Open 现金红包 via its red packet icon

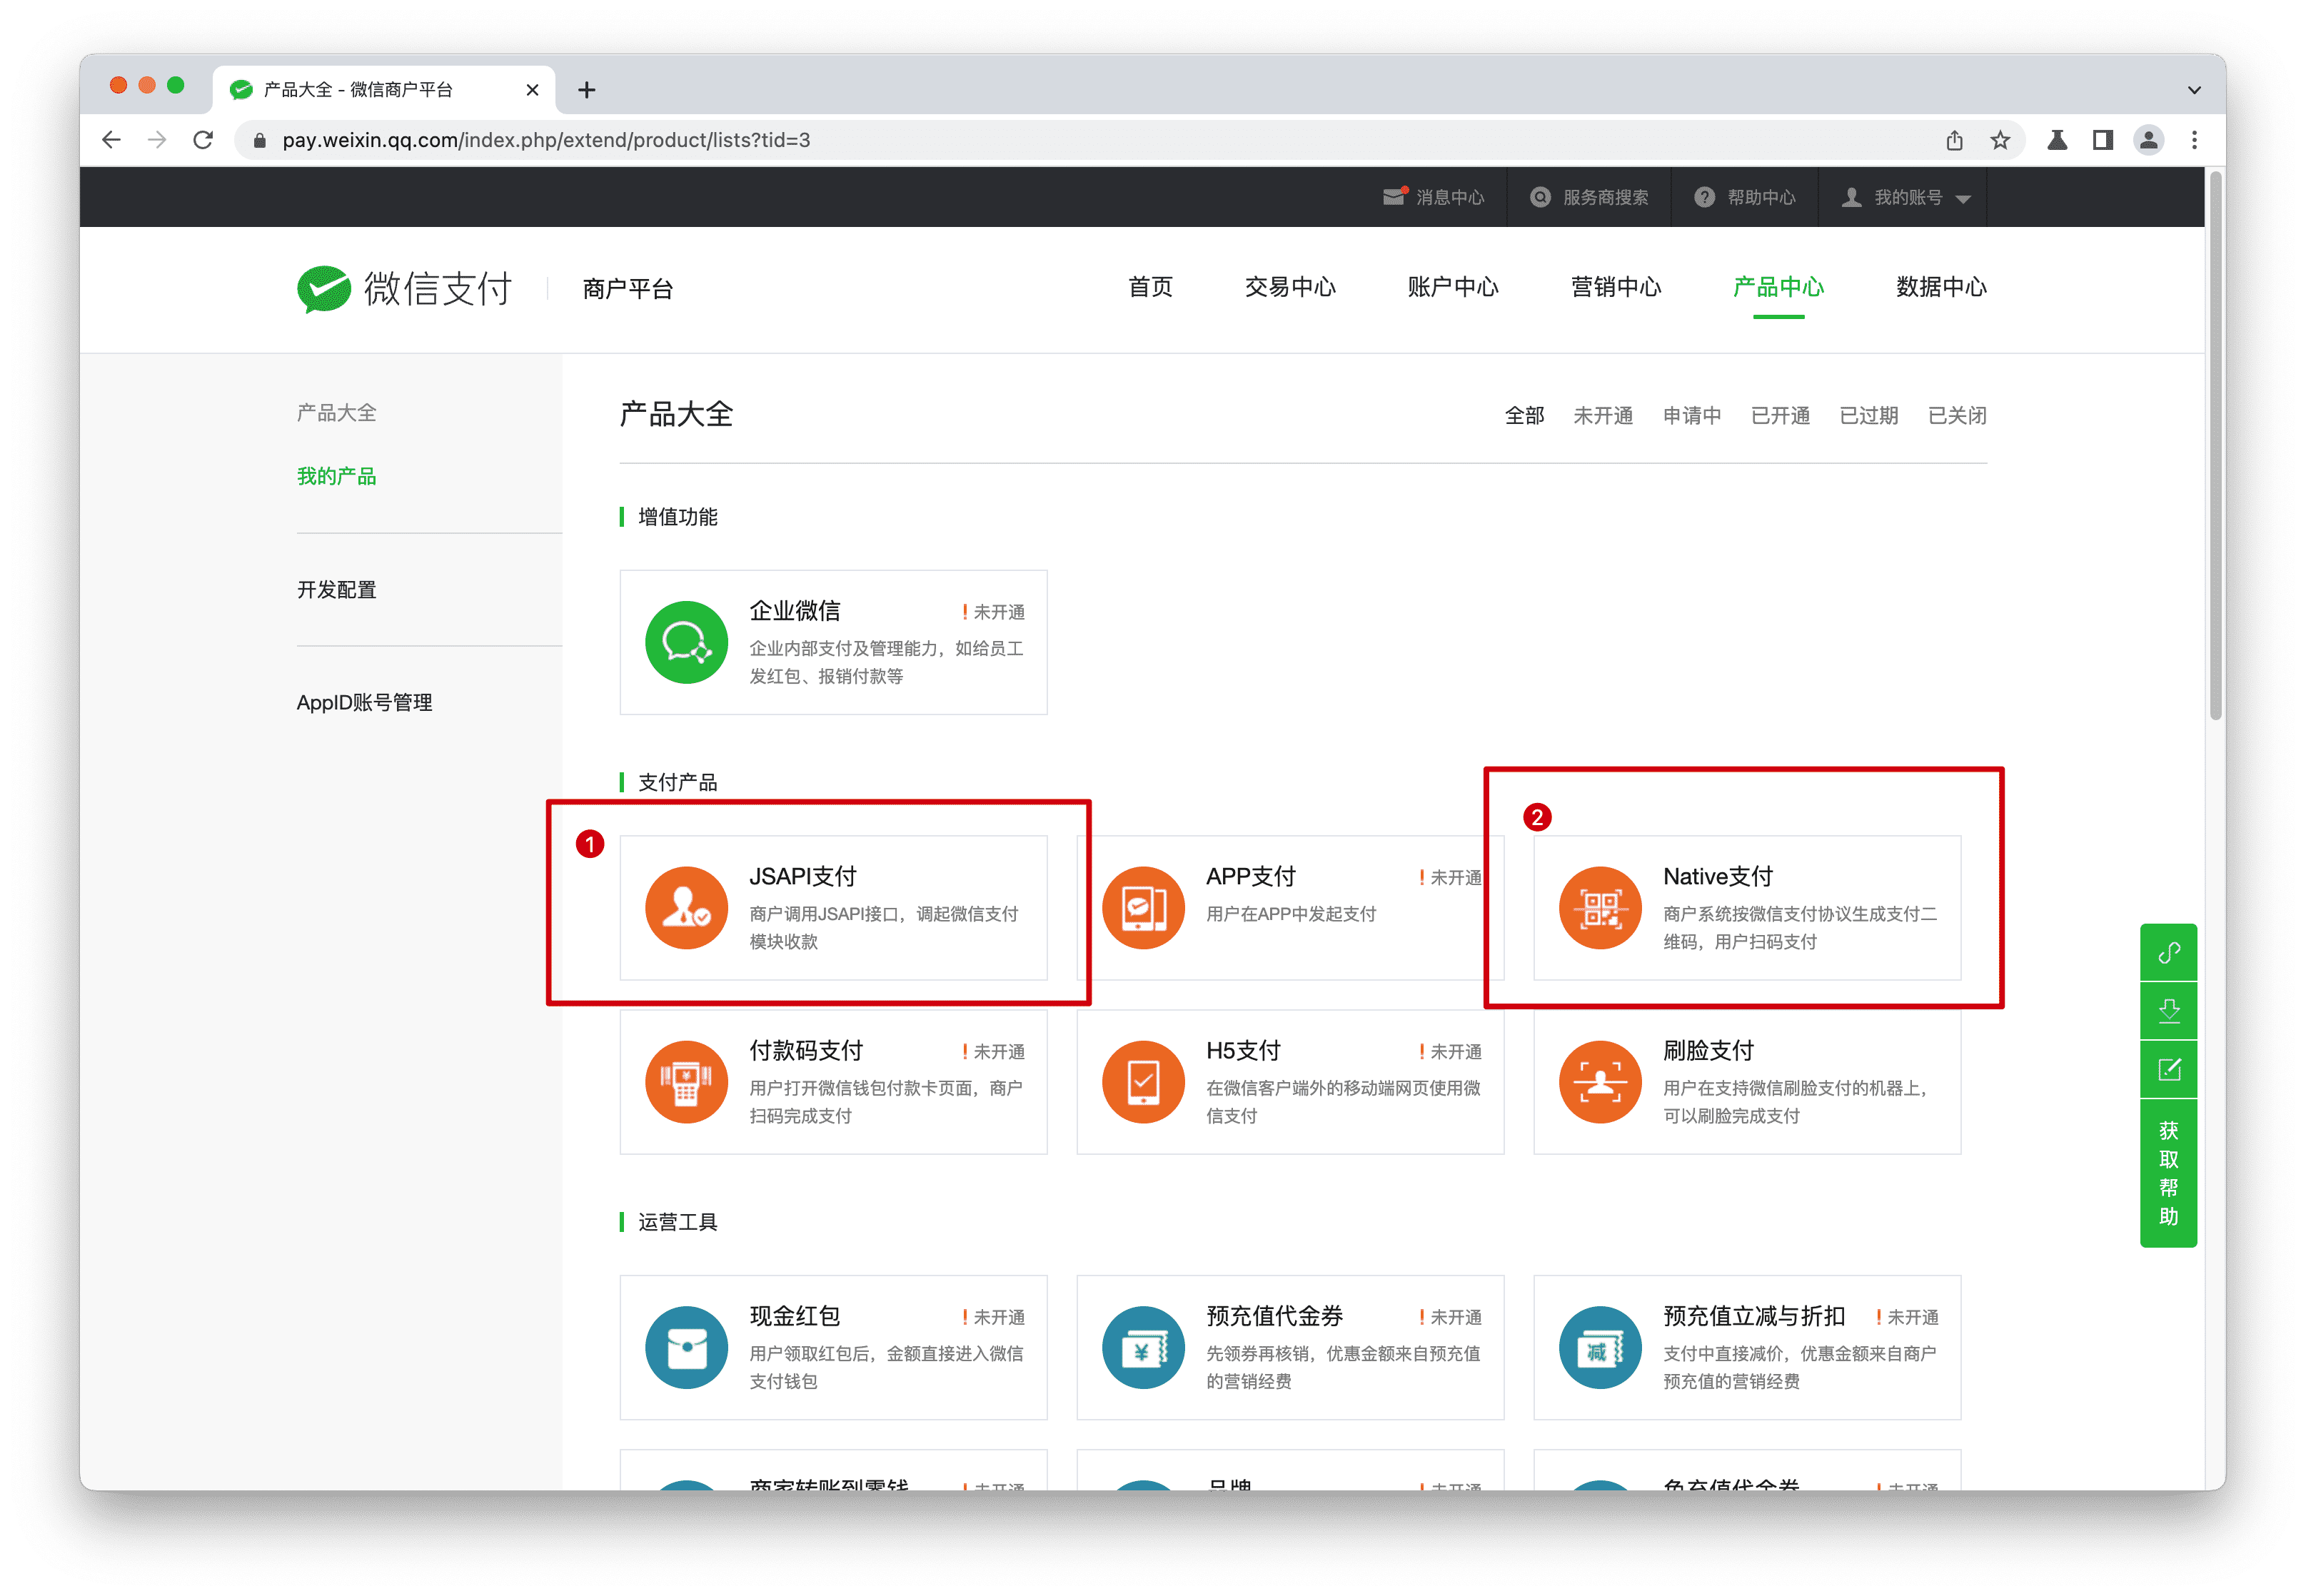(686, 1347)
